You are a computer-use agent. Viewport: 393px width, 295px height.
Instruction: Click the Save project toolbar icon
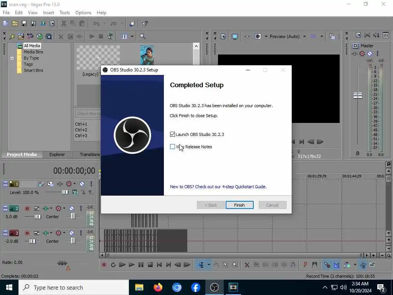point(24,23)
